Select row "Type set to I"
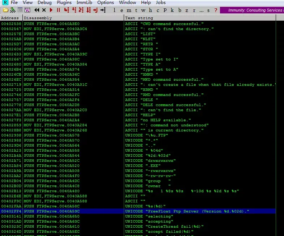This screenshot has width=284, height=236. pyautogui.click(x=138, y=59)
